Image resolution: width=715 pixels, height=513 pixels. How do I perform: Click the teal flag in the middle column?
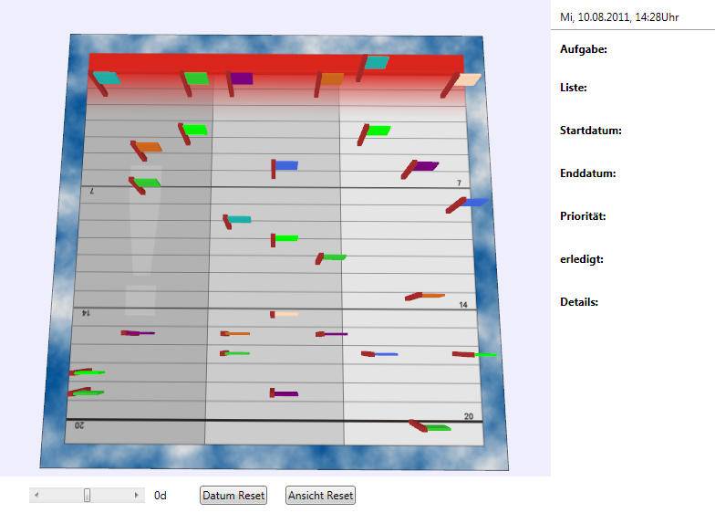[239, 219]
